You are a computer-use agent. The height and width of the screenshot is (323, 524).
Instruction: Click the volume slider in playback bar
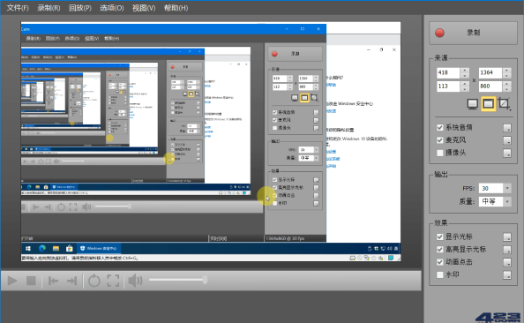pyautogui.click(x=178, y=280)
